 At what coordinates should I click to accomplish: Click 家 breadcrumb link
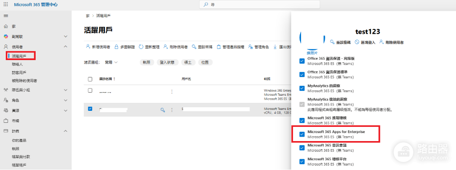click(88, 16)
